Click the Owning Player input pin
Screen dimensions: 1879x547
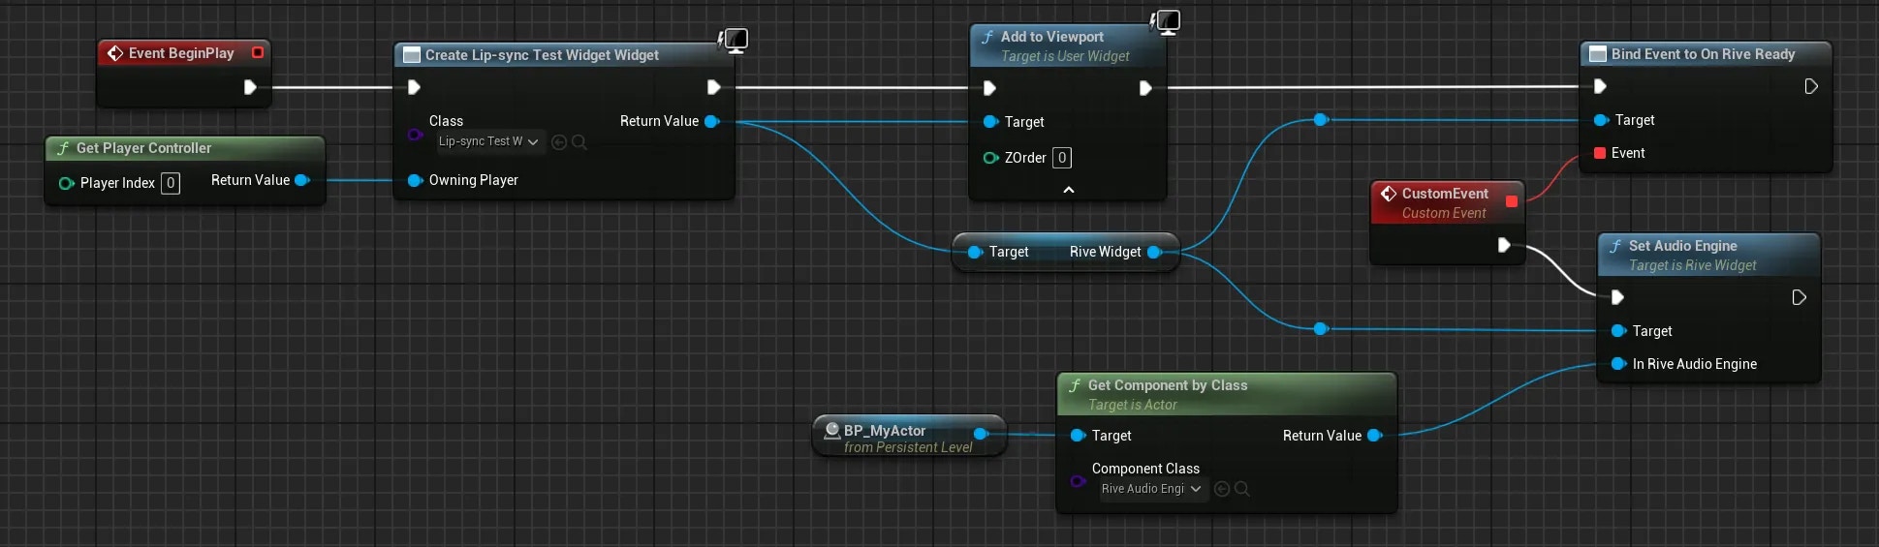415,180
